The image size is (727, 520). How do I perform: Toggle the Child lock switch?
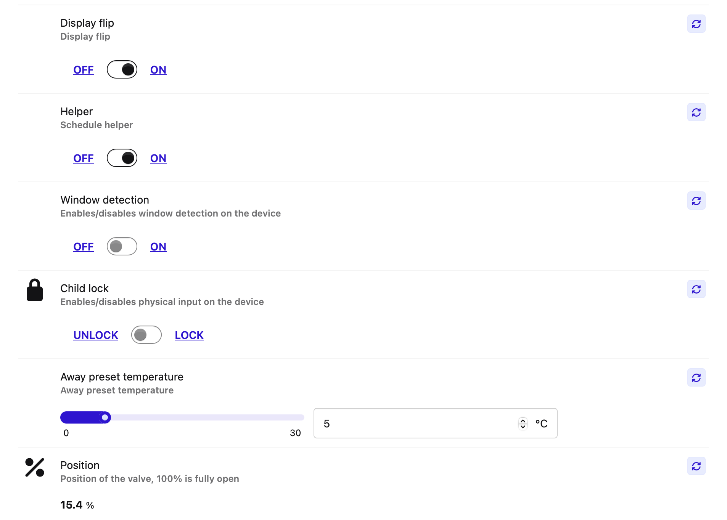coord(146,335)
